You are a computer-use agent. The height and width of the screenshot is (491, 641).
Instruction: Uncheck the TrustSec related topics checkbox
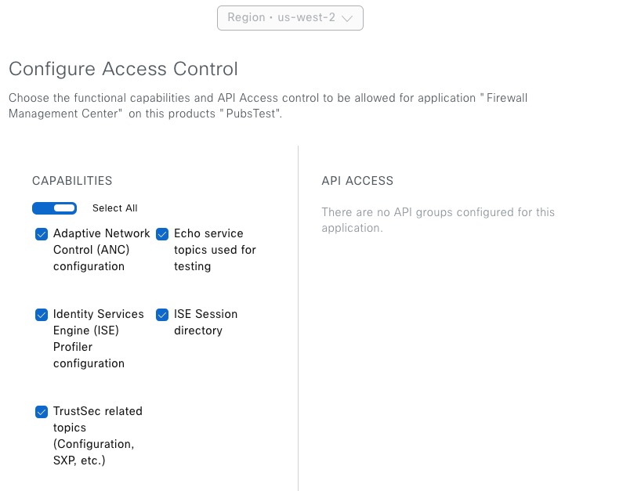click(x=42, y=412)
